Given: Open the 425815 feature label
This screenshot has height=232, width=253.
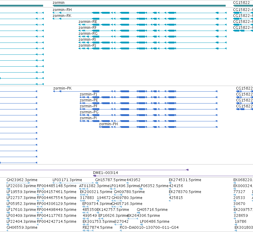Looking at the screenshot, I should [x=176, y=198].
